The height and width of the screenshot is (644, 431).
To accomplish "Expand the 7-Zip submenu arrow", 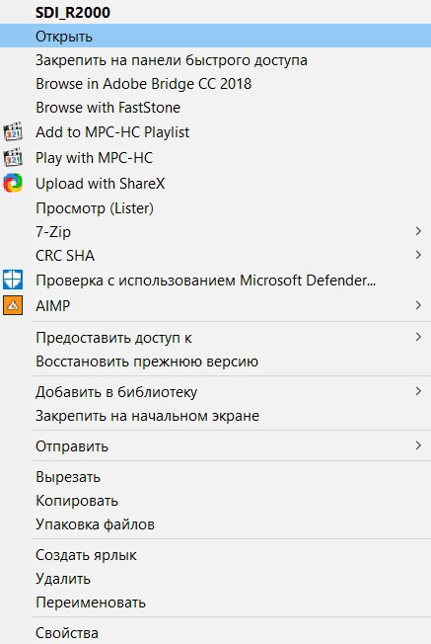I will (418, 231).
